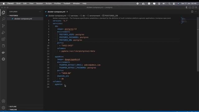Screen dimensions: 199x112
Task: Click the date and time in menu bar
Action: (189, 3)
